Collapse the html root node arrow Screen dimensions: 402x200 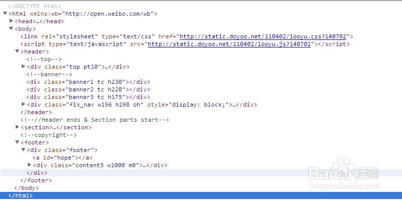pos(5,13)
